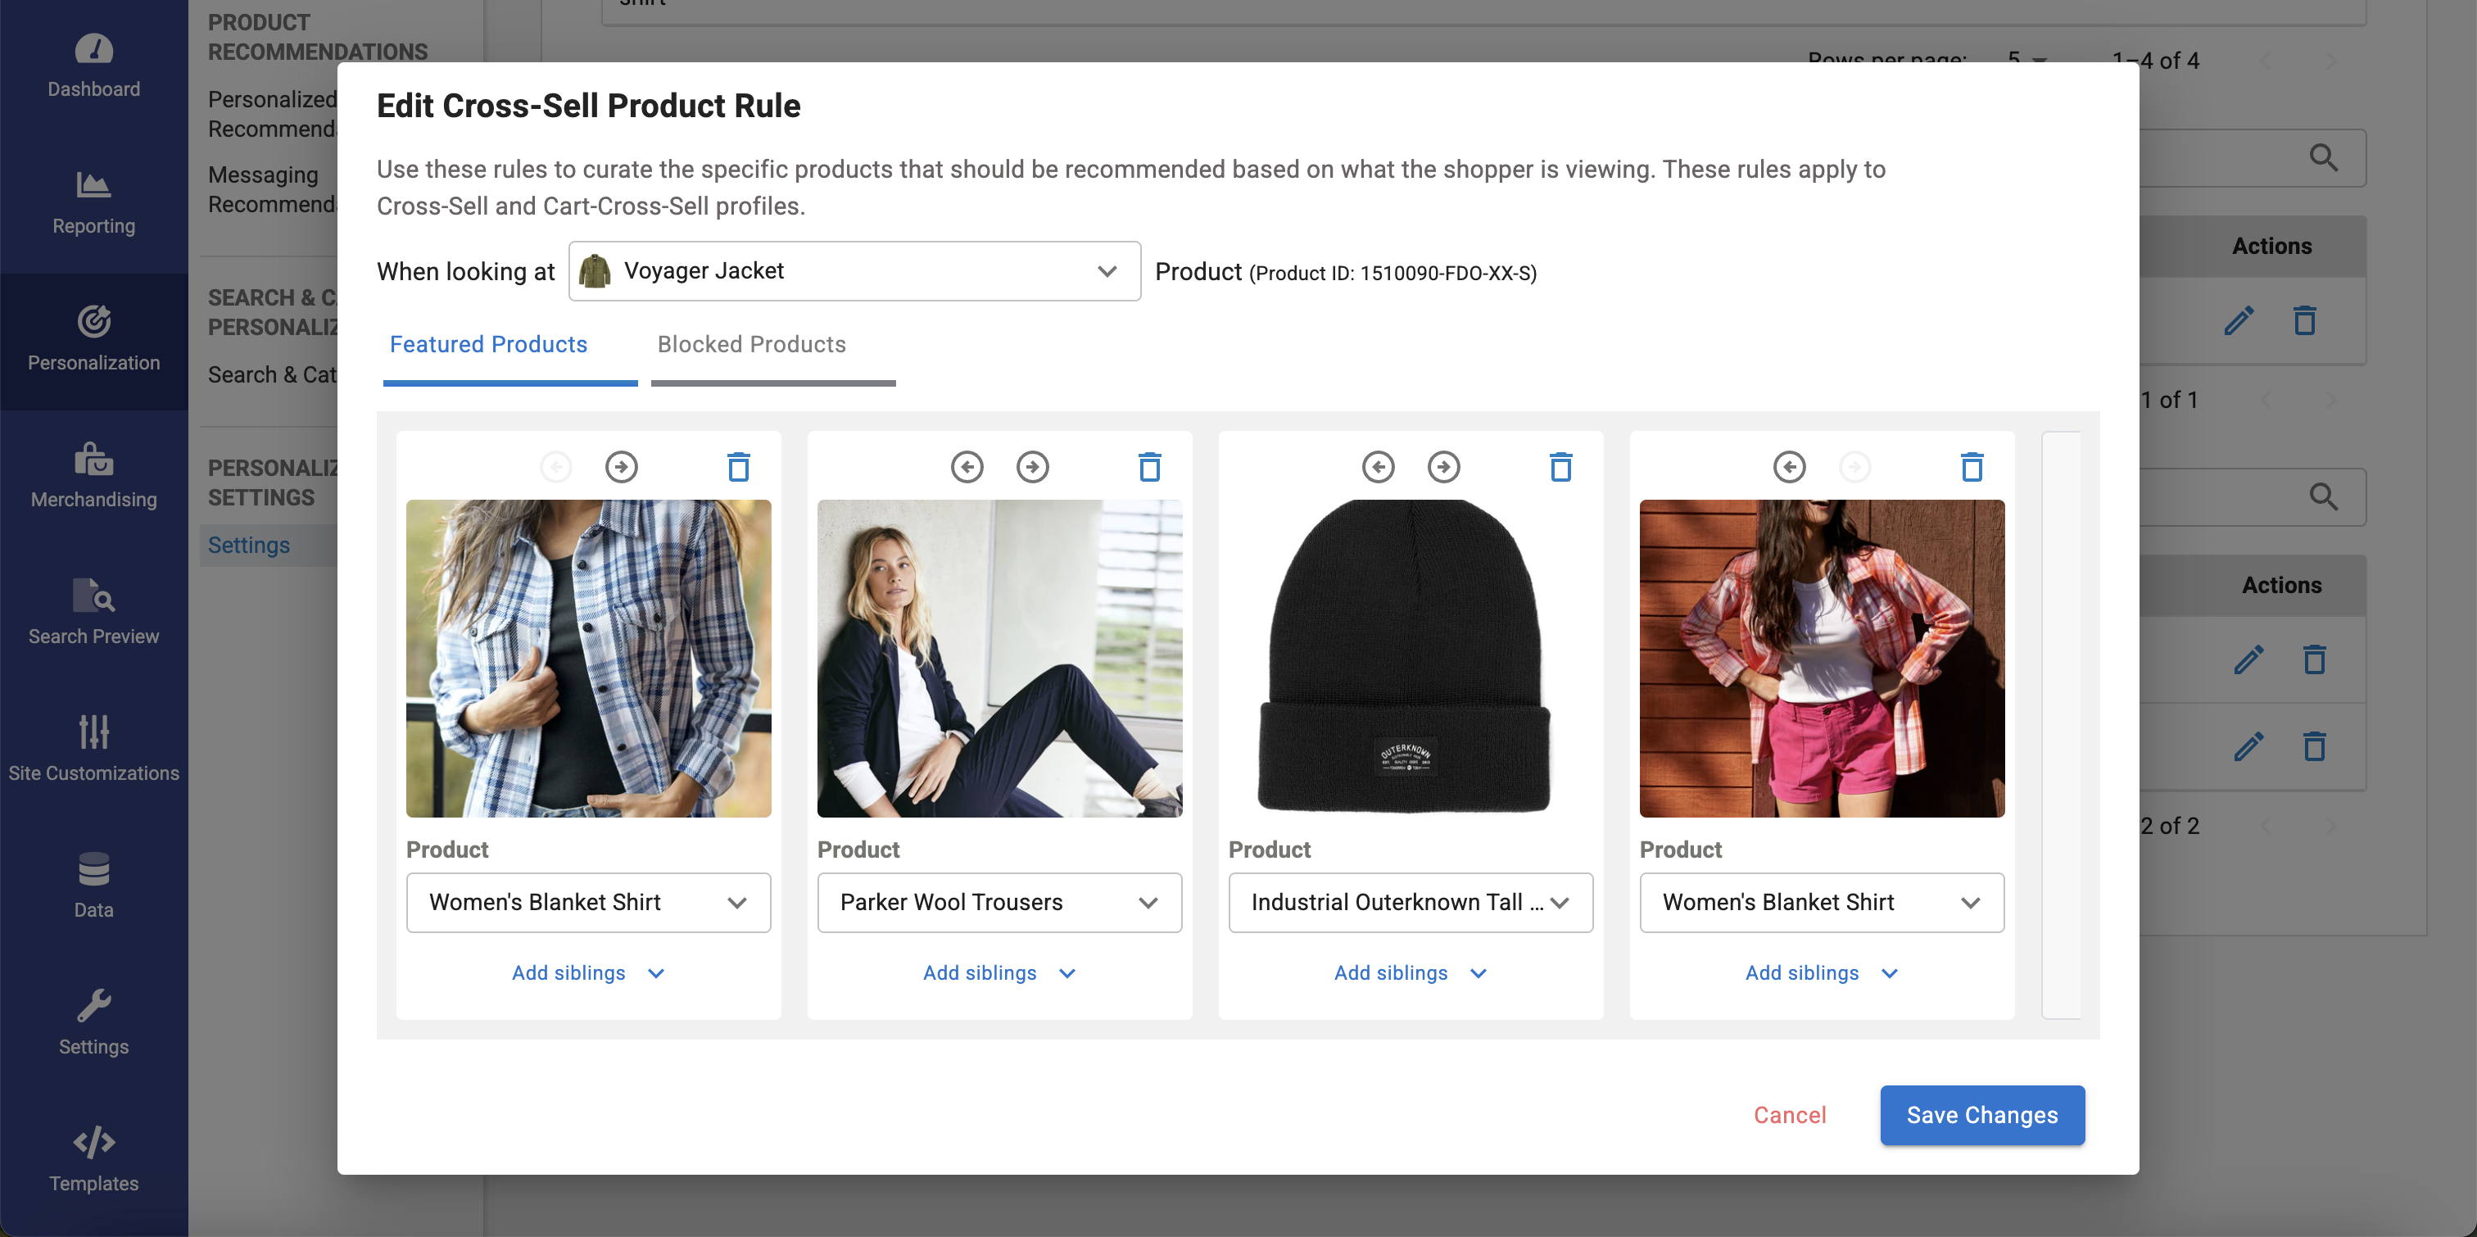Click edit pencil in first Actions table
Screen dimensions: 2477x1237
coord(2239,320)
